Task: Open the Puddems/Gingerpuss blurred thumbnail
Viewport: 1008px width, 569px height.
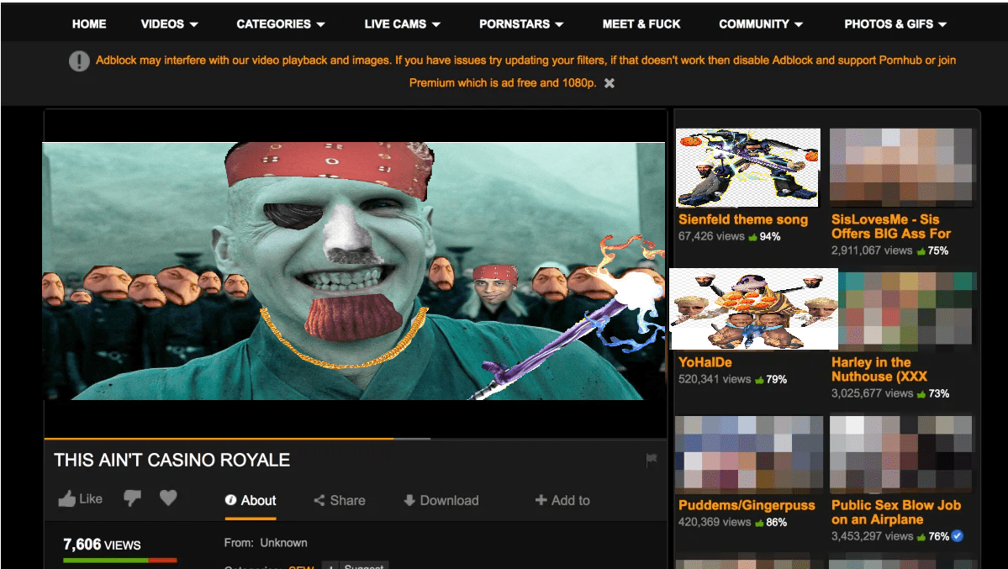Action: pyautogui.click(x=749, y=454)
